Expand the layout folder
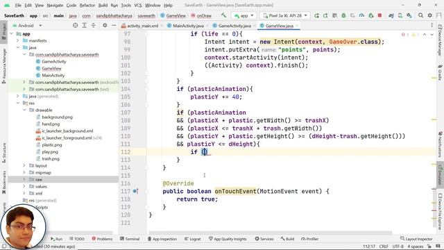 pos(24,165)
